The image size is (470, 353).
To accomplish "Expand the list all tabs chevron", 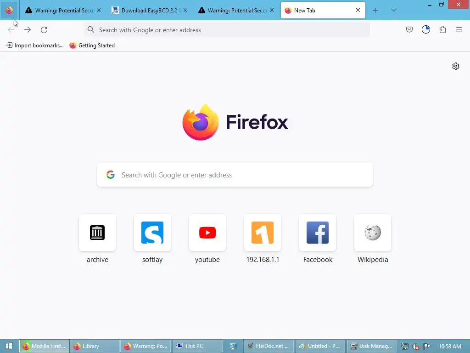I will point(394,10).
